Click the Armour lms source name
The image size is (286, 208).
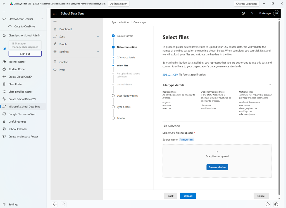coord(186,139)
